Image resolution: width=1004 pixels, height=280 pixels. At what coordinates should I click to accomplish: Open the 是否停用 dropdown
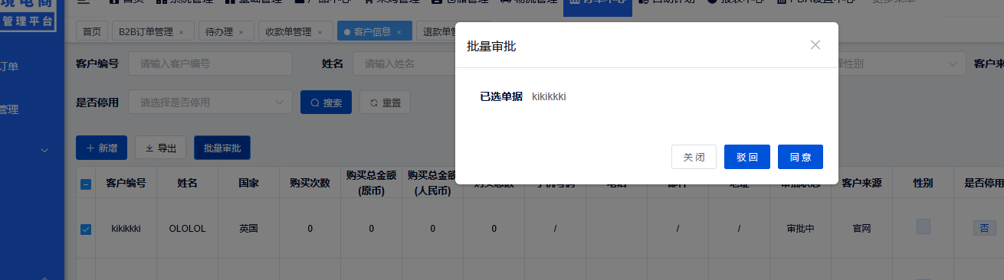coord(210,102)
